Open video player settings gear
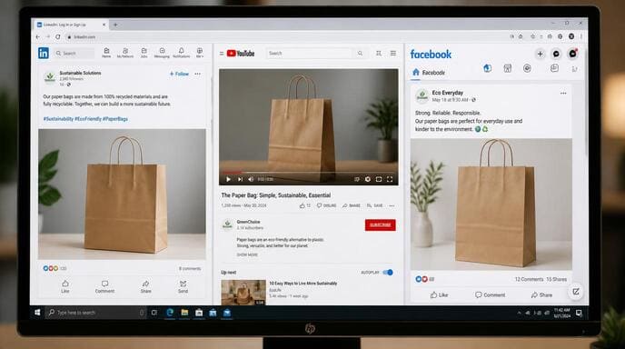 pyautogui.click(x=368, y=179)
